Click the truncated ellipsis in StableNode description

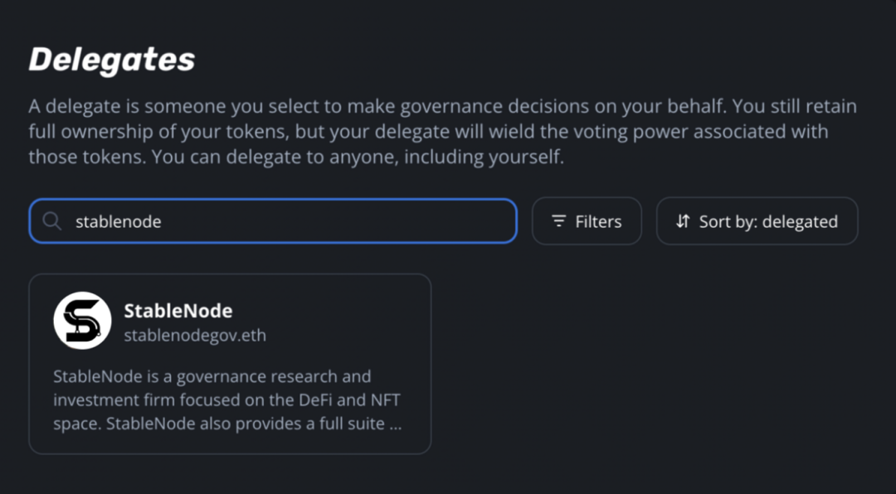coord(396,424)
